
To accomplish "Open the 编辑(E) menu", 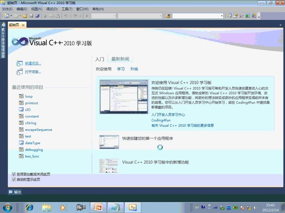I will (x=22, y=9).
